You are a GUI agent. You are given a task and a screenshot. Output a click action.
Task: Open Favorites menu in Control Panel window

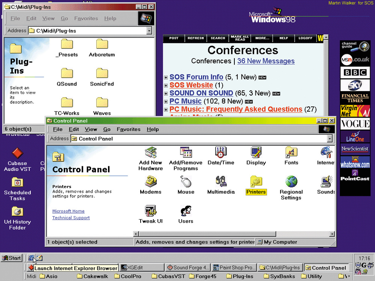(x=128, y=129)
